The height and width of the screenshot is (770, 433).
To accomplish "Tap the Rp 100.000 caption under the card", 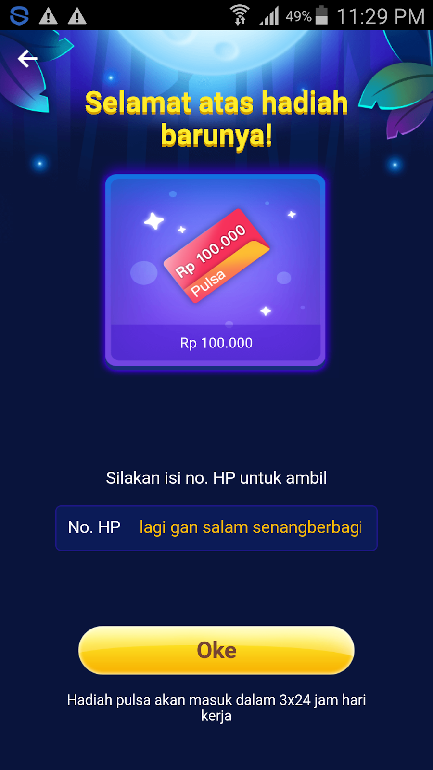I will pyautogui.click(x=216, y=343).
